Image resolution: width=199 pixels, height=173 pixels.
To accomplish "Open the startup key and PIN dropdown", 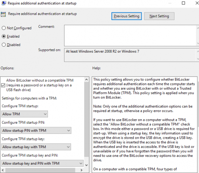I will click(42, 163).
